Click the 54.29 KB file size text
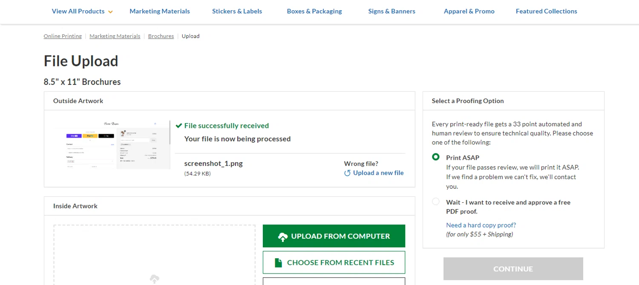The width and height of the screenshot is (639, 285). point(197,174)
